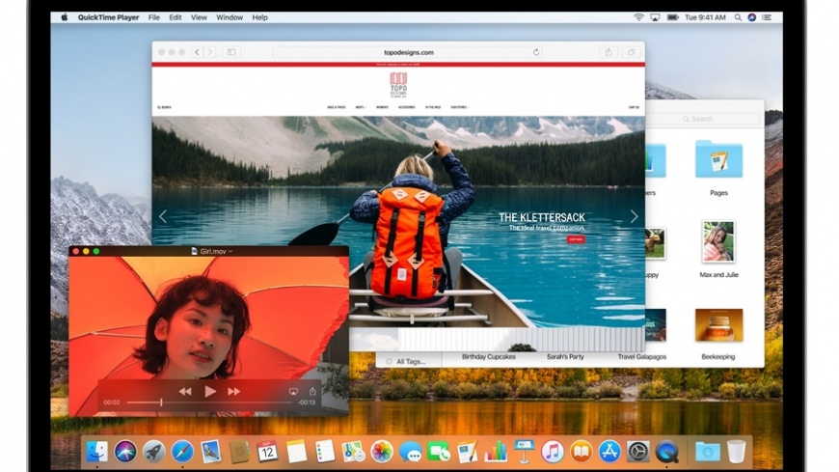Expand the Our Stores dropdown

[x=460, y=108]
